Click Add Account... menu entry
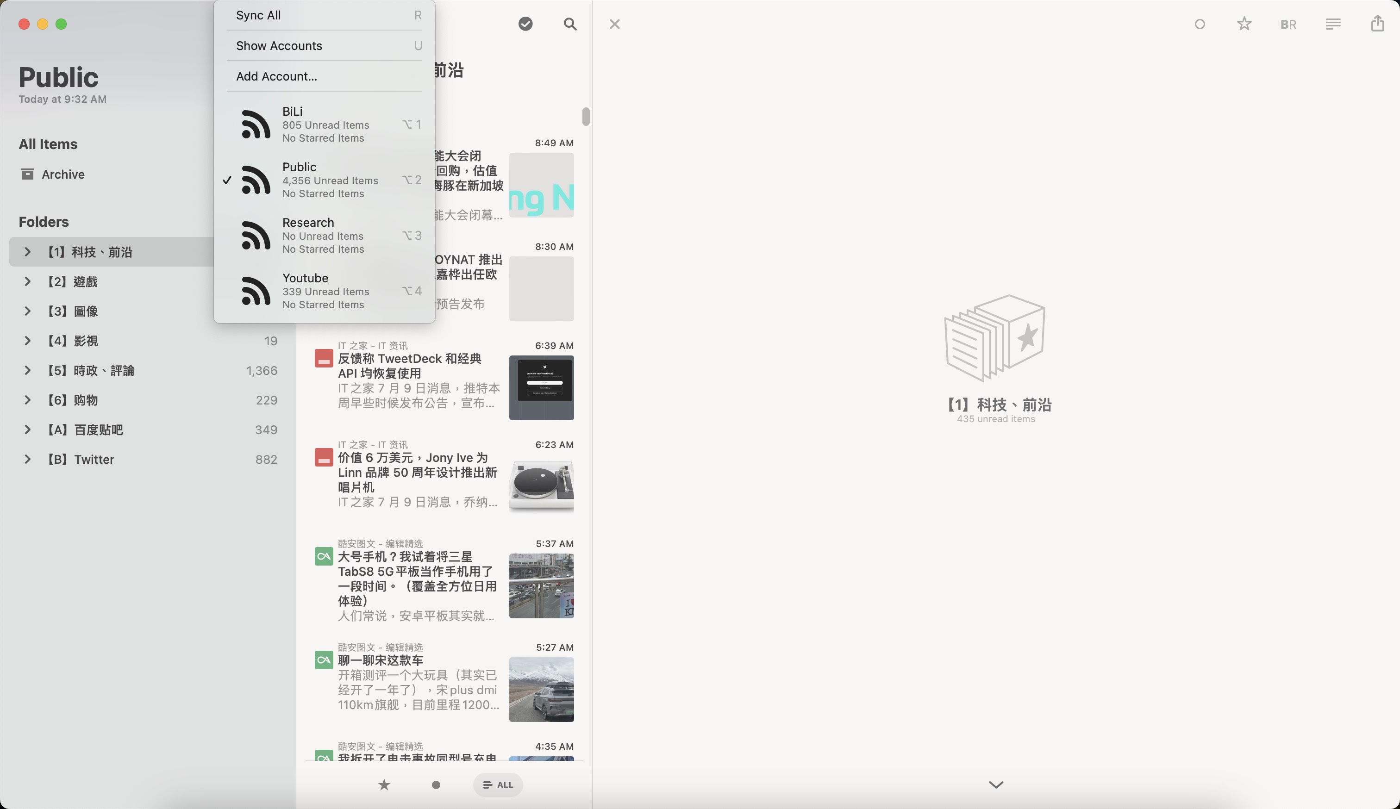The image size is (1400, 809). [x=277, y=76]
